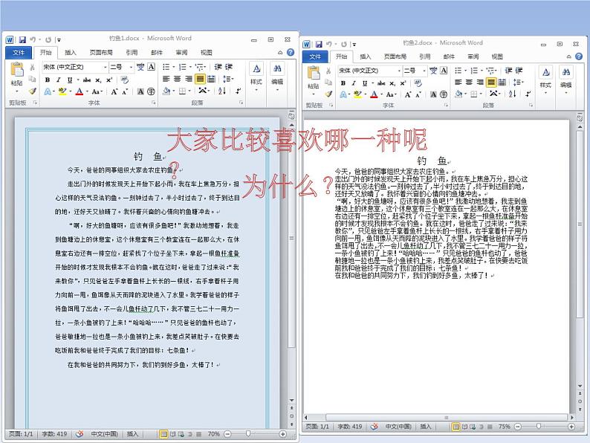Click Redo in 钓鱼1 quick access toolbar

click(48, 39)
